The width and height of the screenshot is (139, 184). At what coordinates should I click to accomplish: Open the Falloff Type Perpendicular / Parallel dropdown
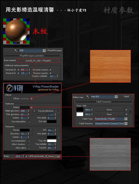click(126, 119)
